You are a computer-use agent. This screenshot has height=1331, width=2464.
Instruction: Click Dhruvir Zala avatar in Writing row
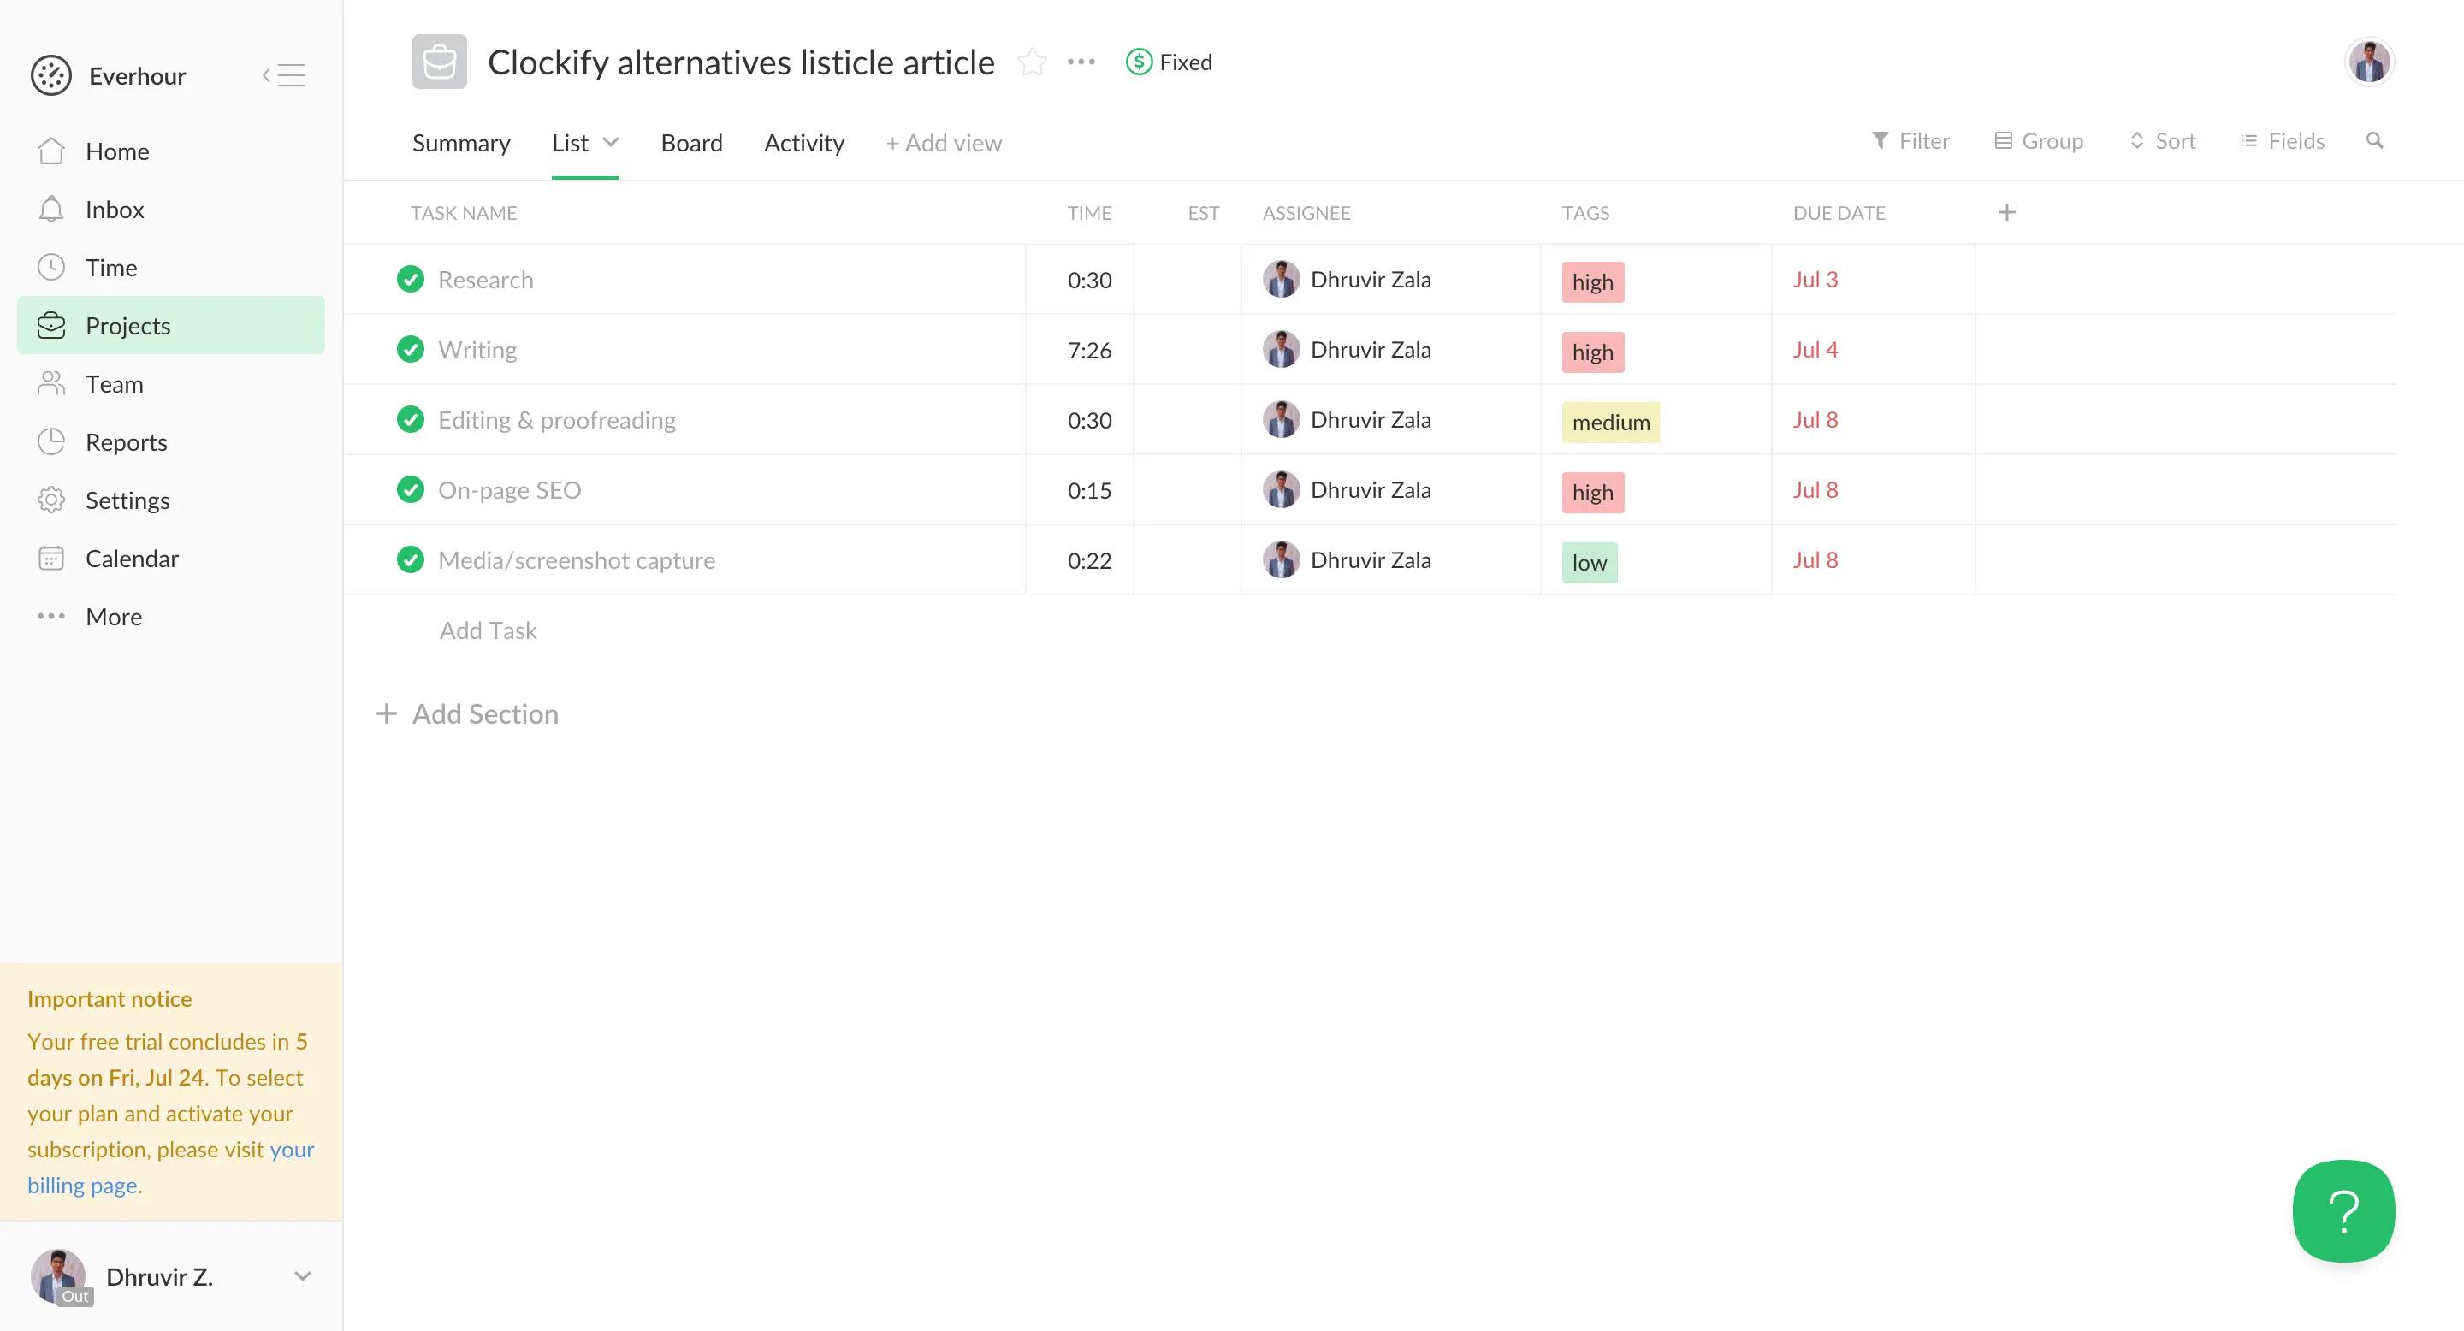1281,350
